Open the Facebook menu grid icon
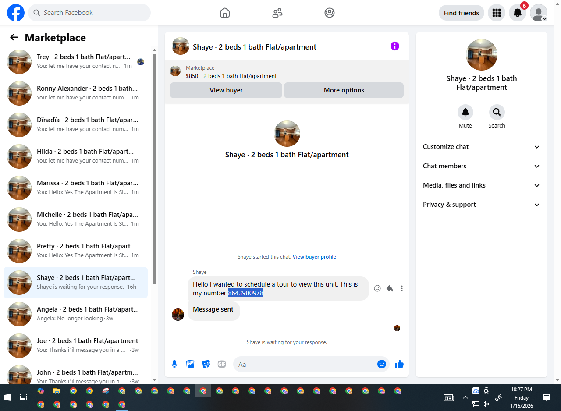This screenshot has width=561, height=411. pos(497,13)
